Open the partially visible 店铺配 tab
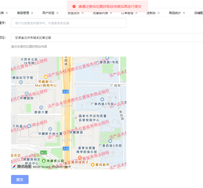This screenshot has width=203, height=188. [198, 13]
